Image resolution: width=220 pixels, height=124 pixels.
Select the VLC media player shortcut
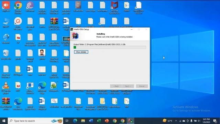pos(6,88)
